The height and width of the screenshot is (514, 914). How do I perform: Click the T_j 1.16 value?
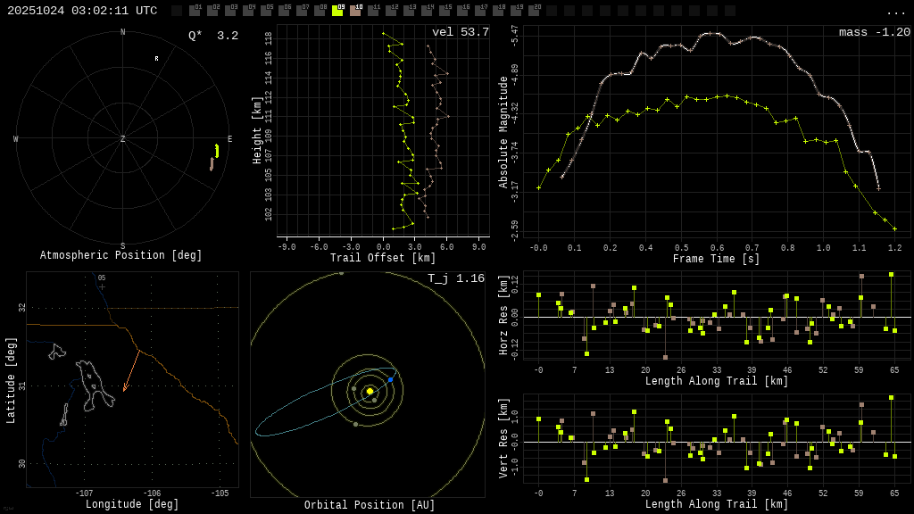455,278
